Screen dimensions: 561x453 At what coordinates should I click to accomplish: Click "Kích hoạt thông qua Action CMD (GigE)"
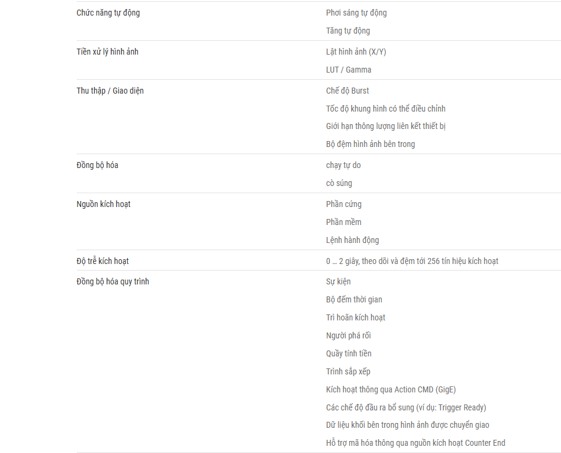click(x=391, y=389)
